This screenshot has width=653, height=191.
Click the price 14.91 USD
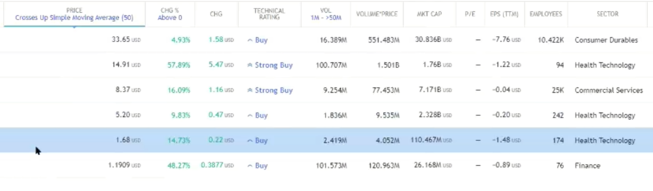click(x=126, y=65)
